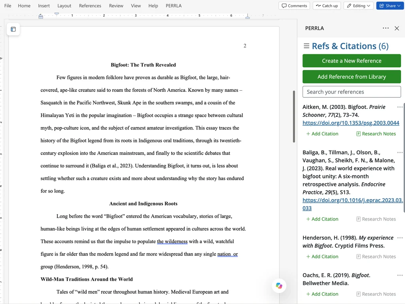
Task: Click the underlined phrase 'the wilderness'
Action: tap(172, 241)
